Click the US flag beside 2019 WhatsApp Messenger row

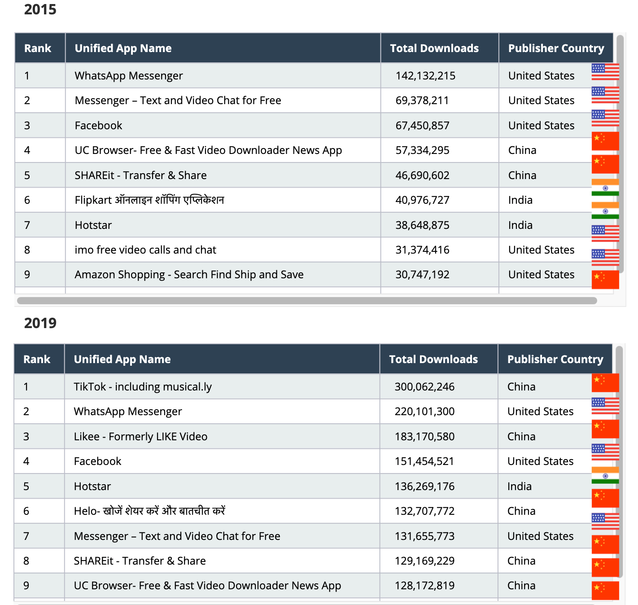(x=605, y=406)
